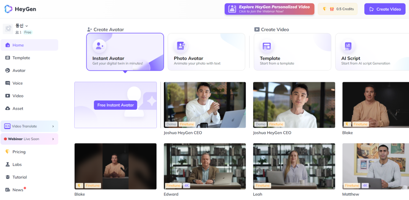Click the Free Instant Avatar button
Image resolution: width=409 pixels, height=200 pixels.
pyautogui.click(x=116, y=105)
